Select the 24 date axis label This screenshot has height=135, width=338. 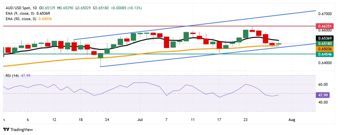click(107, 119)
